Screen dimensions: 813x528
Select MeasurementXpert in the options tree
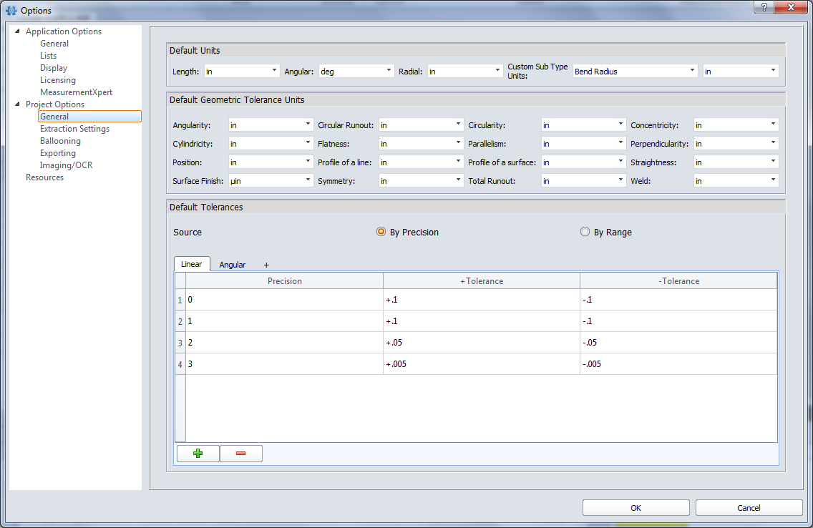76,92
